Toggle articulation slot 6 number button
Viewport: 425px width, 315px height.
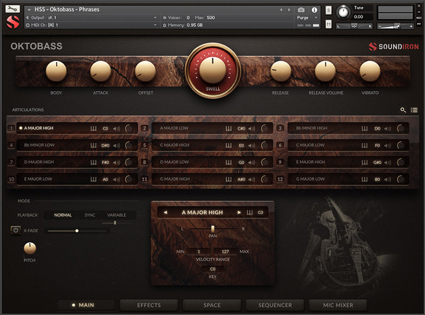pos(280,145)
